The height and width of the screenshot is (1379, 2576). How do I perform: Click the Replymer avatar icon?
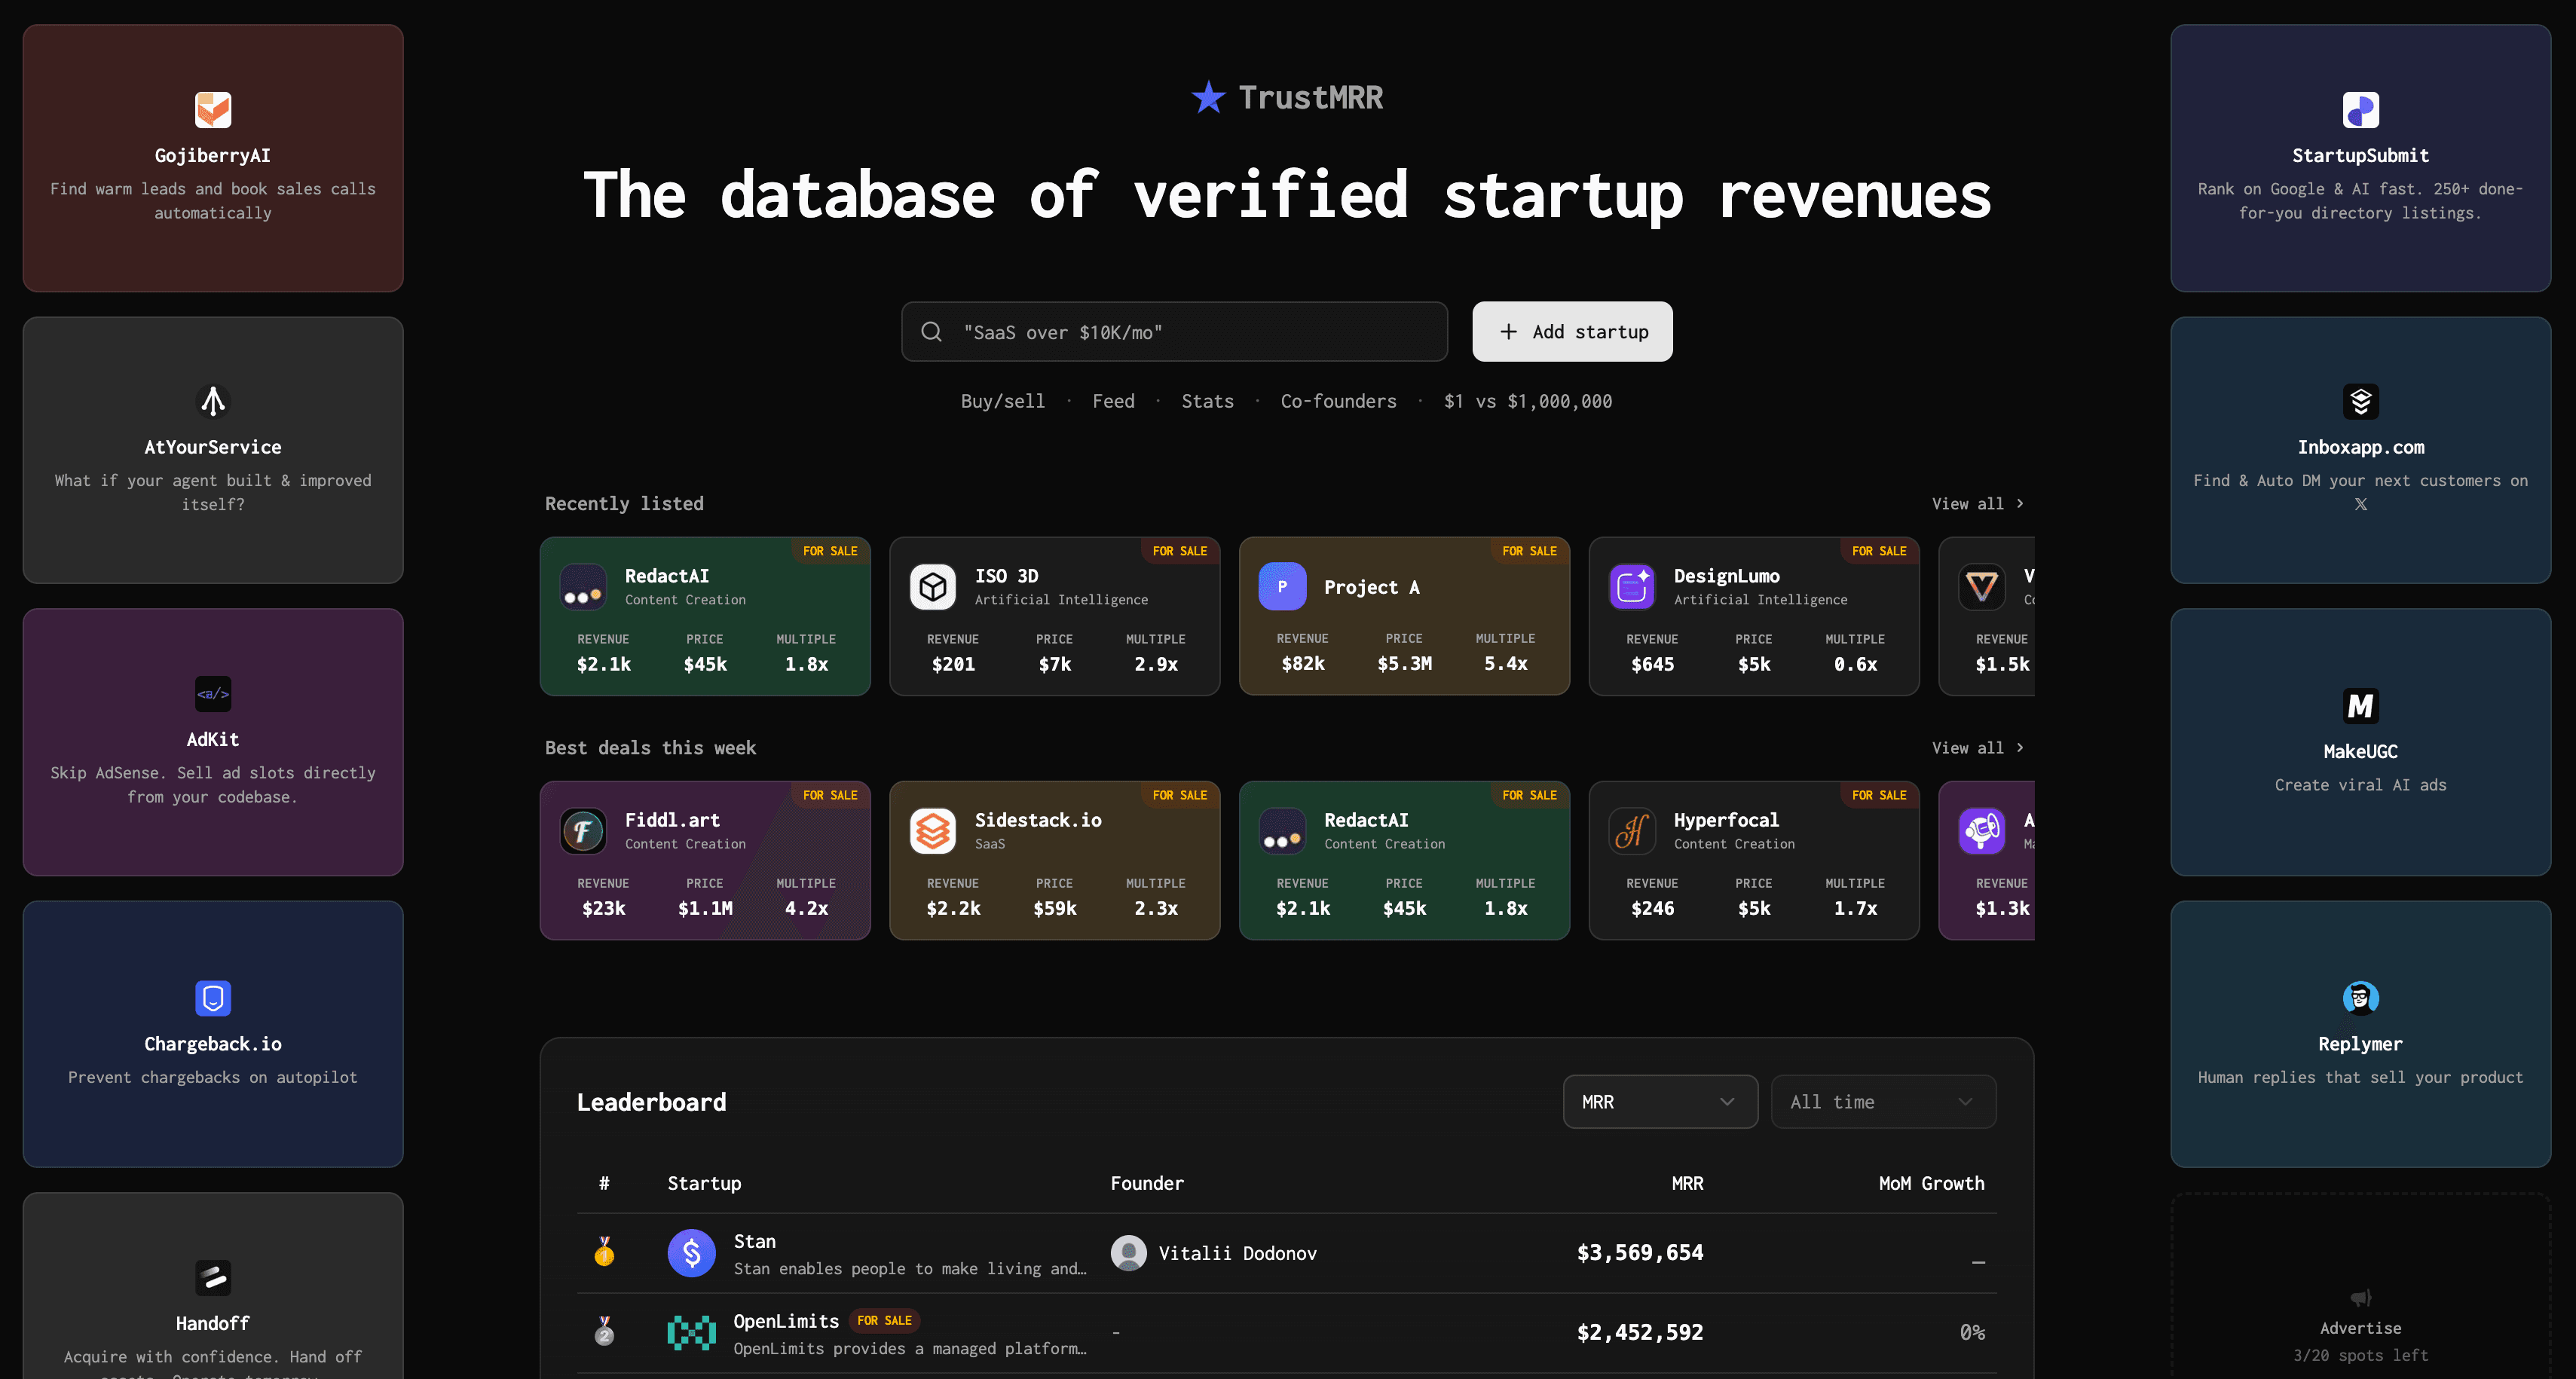[2361, 998]
